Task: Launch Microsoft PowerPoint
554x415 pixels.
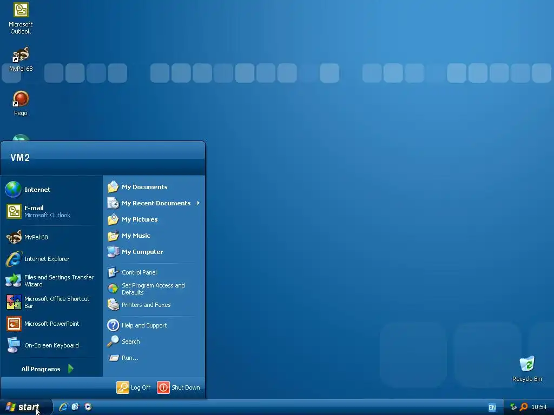Action: pyautogui.click(x=51, y=324)
